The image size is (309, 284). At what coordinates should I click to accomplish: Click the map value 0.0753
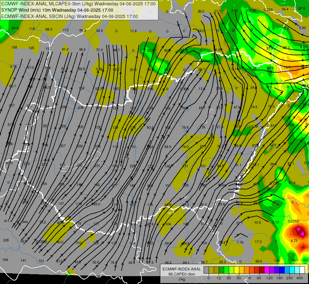(x=293, y=221)
